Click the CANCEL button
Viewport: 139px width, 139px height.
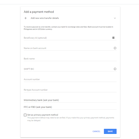coord(96,131)
